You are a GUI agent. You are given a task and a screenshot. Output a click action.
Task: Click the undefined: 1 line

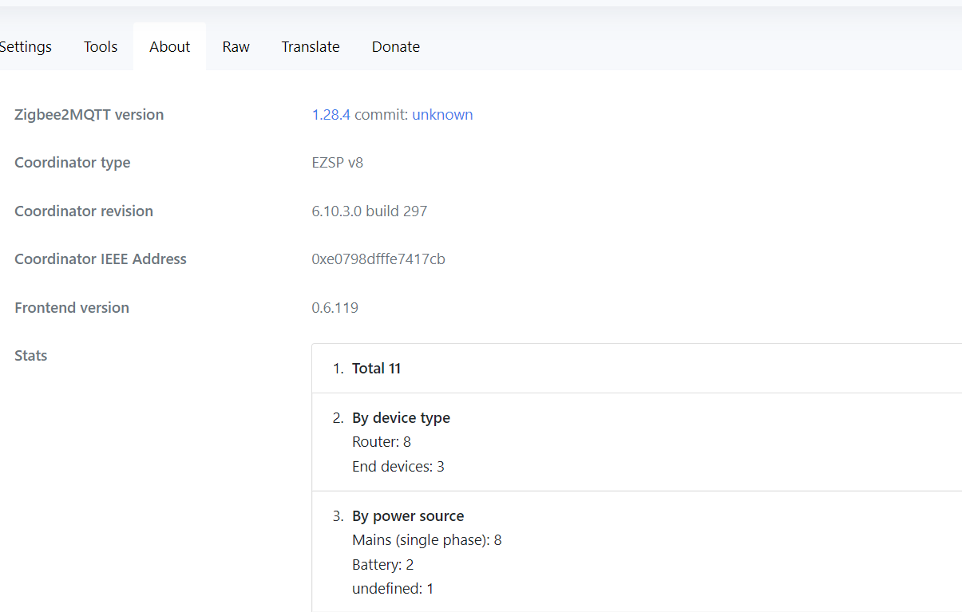[x=393, y=588]
